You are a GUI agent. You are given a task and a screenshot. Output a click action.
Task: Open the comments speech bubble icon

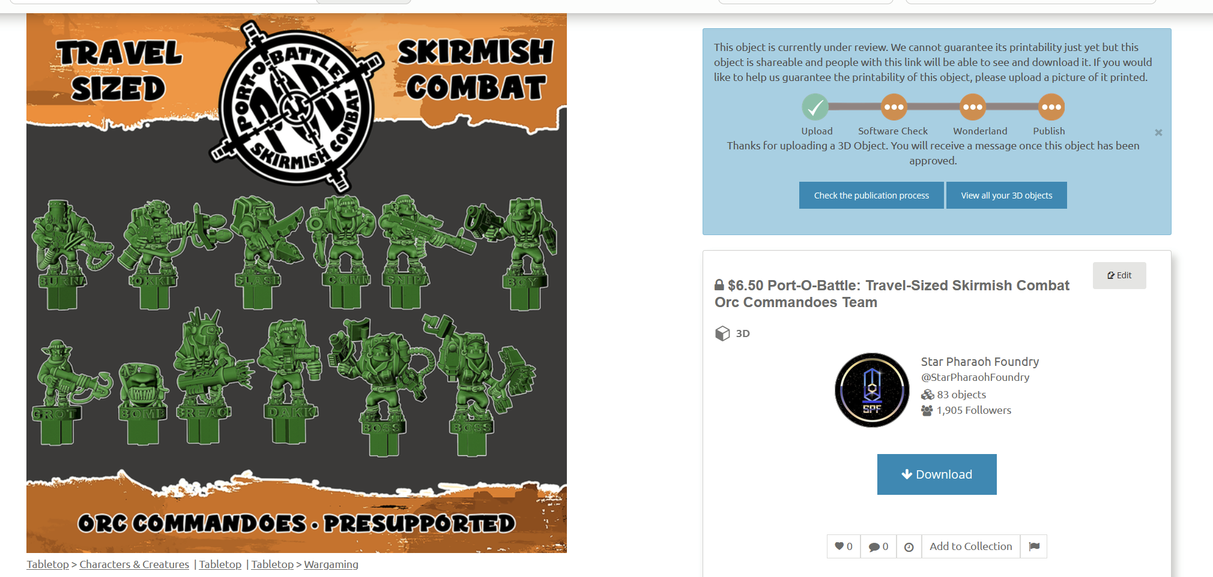(874, 547)
